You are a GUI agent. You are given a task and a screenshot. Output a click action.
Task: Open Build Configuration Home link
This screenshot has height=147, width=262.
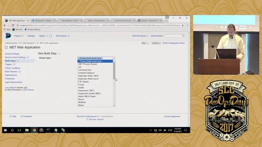[x=174, y=43]
